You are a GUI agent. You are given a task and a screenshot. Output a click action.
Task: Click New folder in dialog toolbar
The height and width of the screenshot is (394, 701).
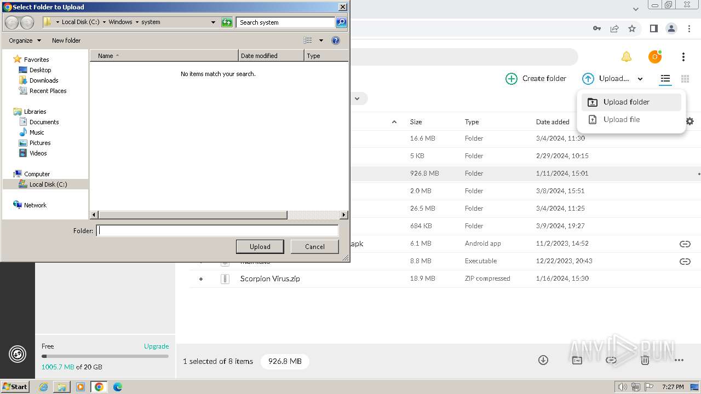click(66, 40)
